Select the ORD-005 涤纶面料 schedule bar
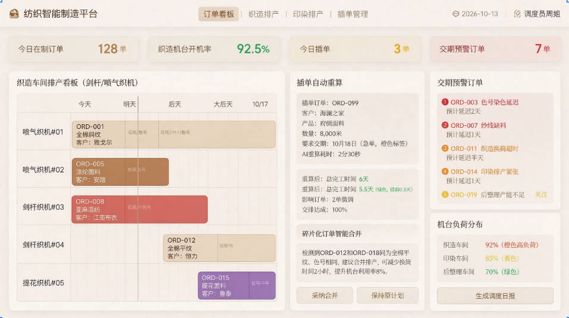Screen dimensions: 569x318 pyautogui.click(x=120, y=172)
